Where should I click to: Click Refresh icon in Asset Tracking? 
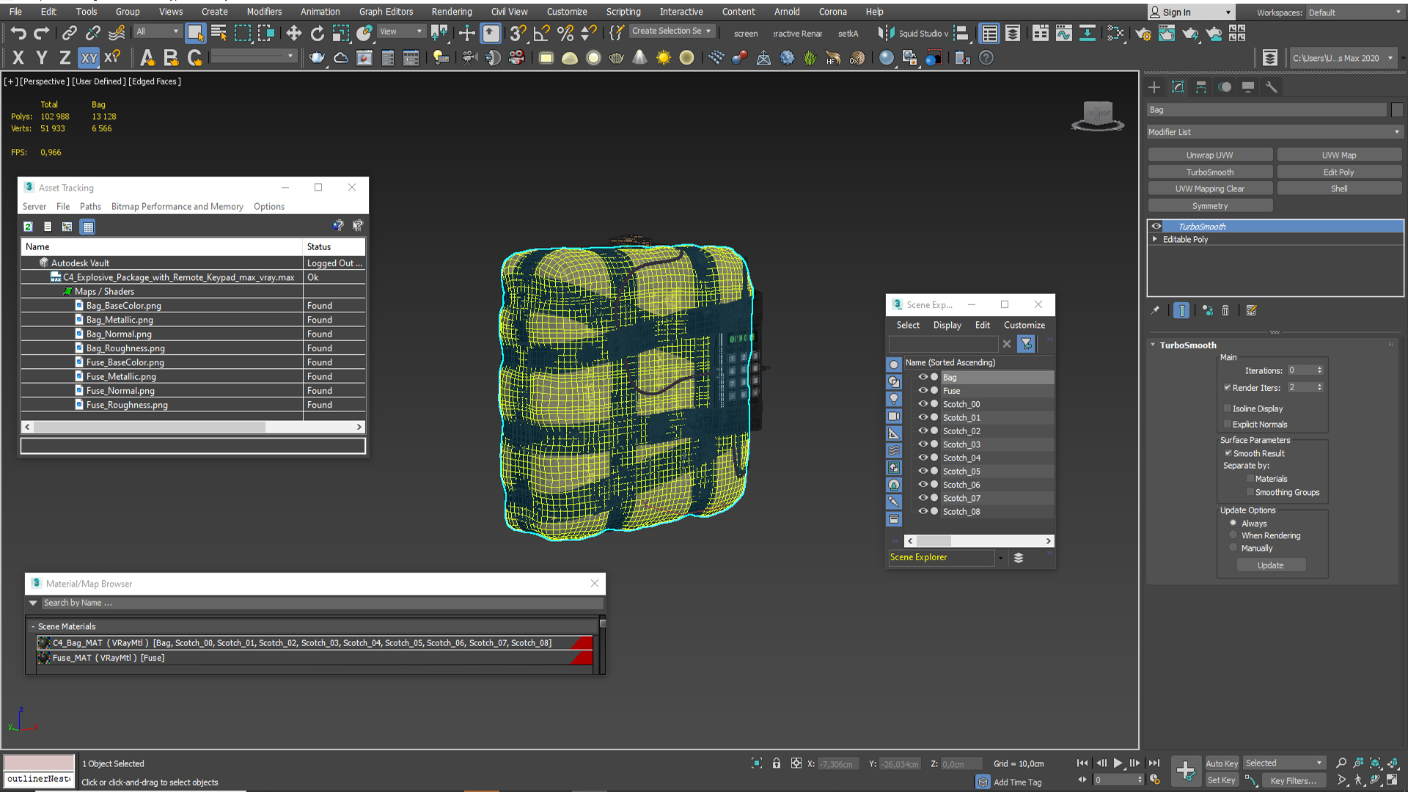[x=28, y=227]
